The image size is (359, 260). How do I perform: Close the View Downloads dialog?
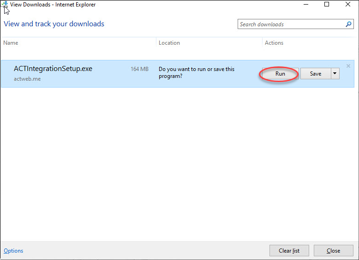point(333,251)
